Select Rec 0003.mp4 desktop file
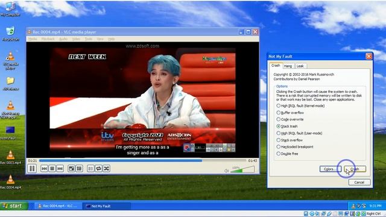This screenshot has width=386, height=217. click(10, 157)
